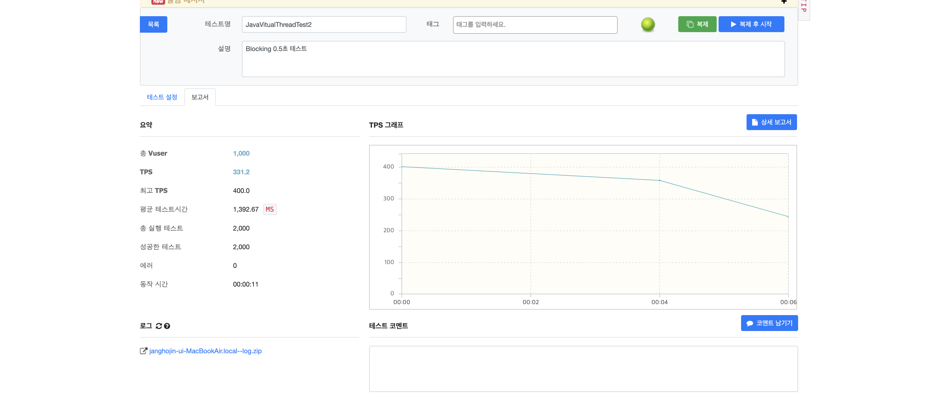Select the 보고서 tab

200,97
